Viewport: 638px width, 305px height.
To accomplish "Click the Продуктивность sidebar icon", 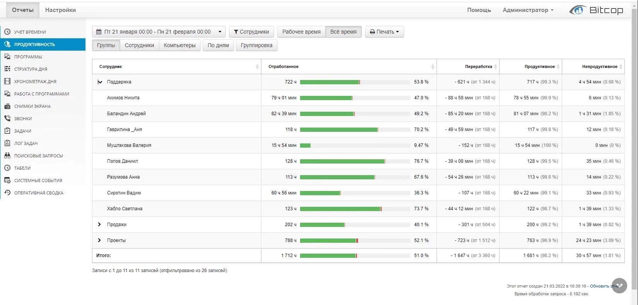I will click(x=7, y=44).
